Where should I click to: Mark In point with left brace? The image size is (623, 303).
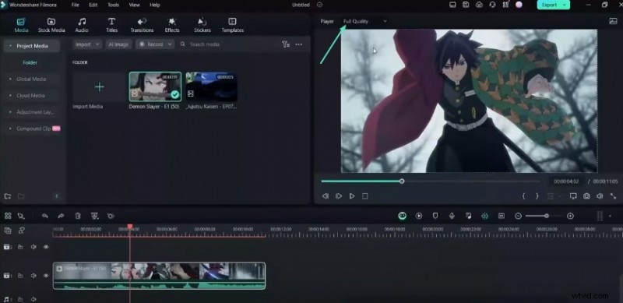523,196
